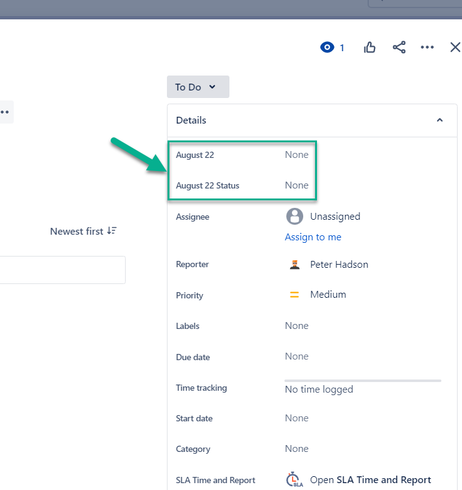
Task: Click the August 22 Status label
Action: coord(207,185)
